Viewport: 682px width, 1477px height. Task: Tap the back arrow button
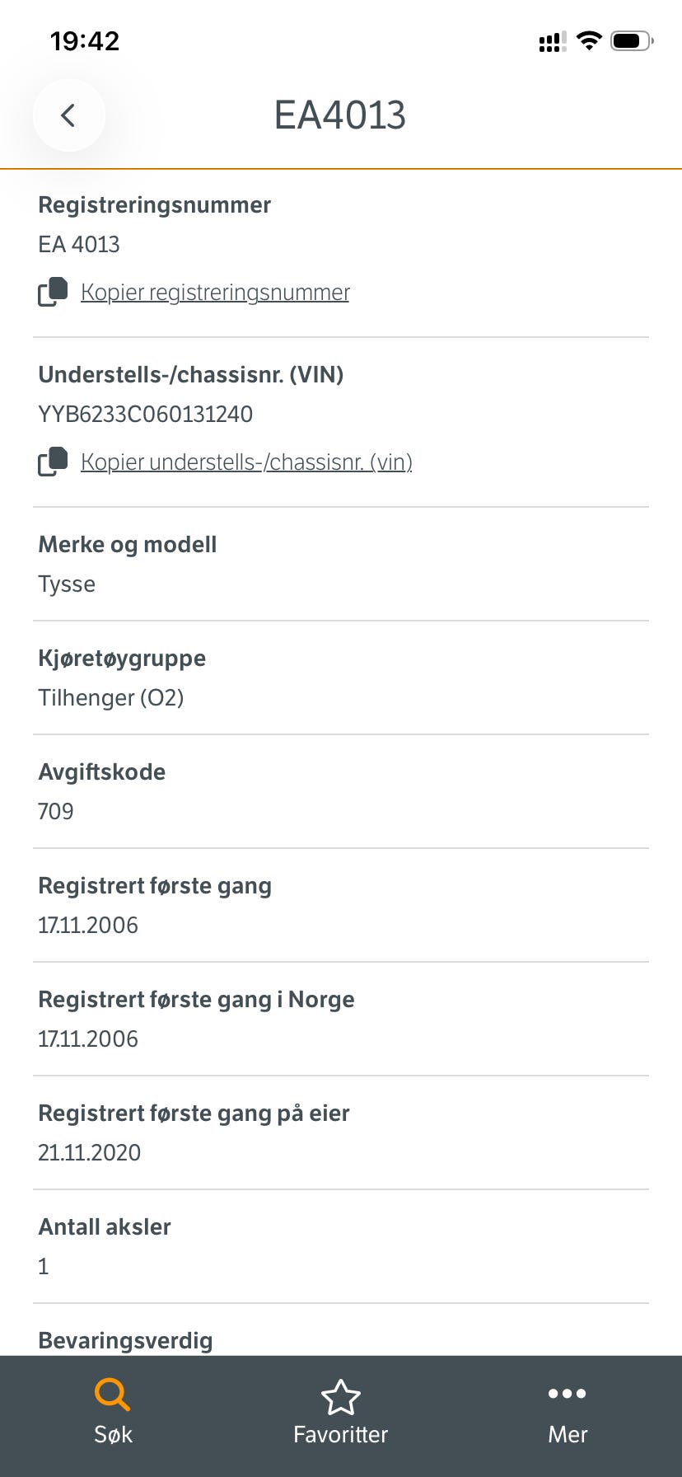pos(68,115)
